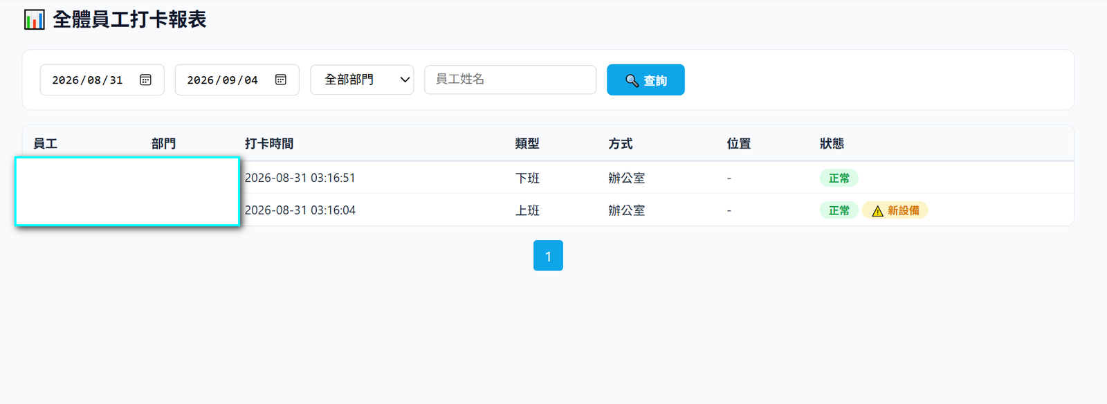
Task: Click 辦公室 in the 下班 row
Action: click(x=627, y=178)
